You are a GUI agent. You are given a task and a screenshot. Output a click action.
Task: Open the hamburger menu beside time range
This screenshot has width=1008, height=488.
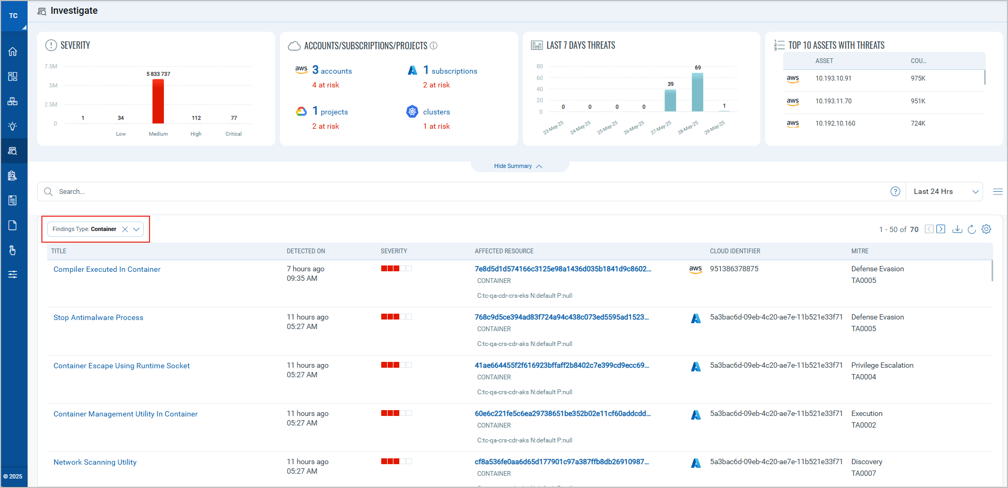997,192
